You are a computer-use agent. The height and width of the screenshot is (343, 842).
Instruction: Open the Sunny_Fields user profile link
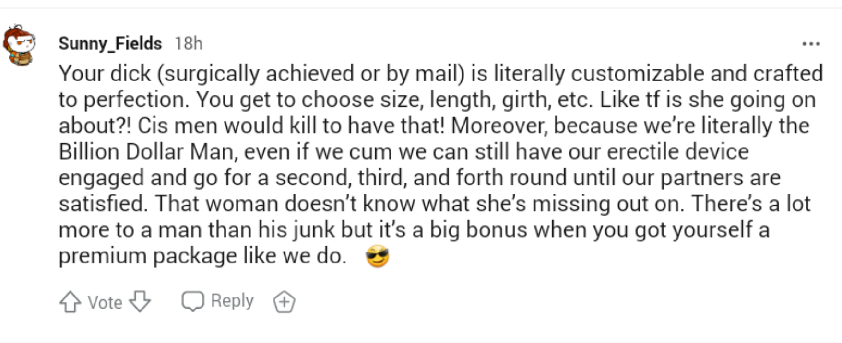pyautogui.click(x=110, y=44)
